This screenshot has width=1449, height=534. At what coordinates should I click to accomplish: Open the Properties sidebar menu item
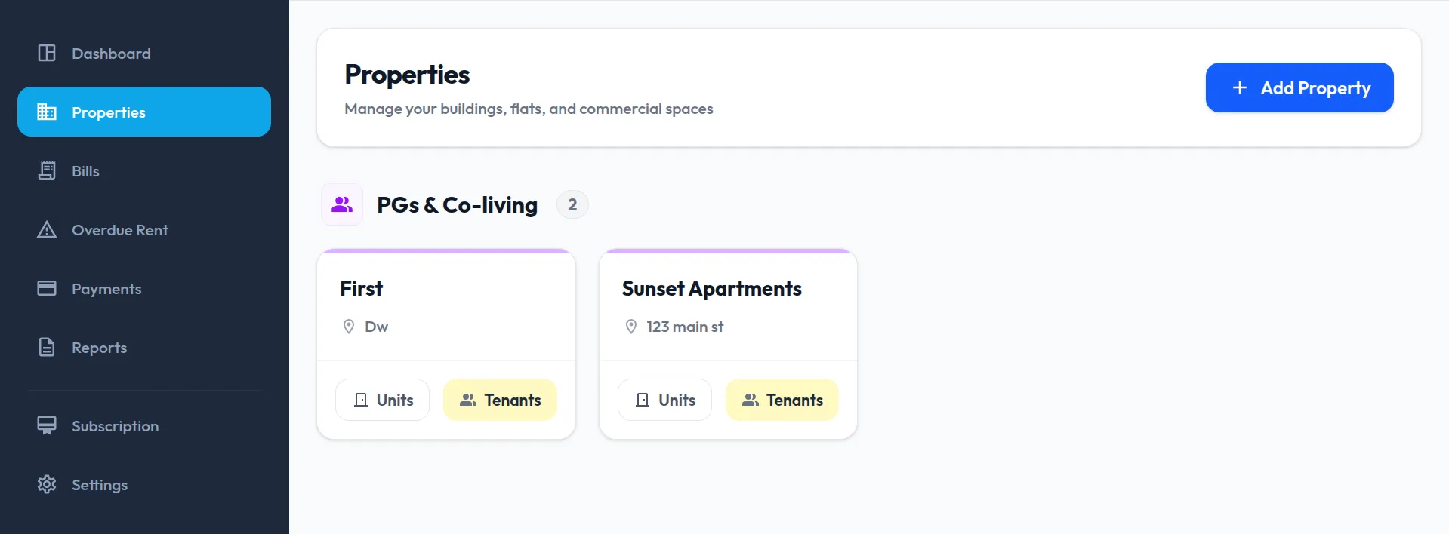click(144, 112)
